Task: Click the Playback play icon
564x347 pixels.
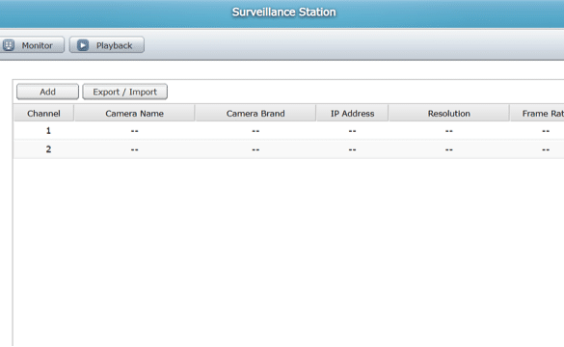Action: click(83, 45)
